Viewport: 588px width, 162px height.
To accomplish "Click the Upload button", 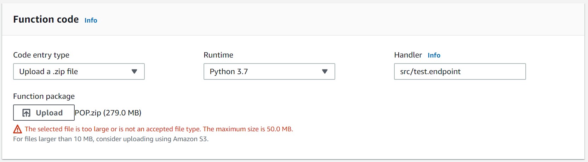I will [44, 113].
